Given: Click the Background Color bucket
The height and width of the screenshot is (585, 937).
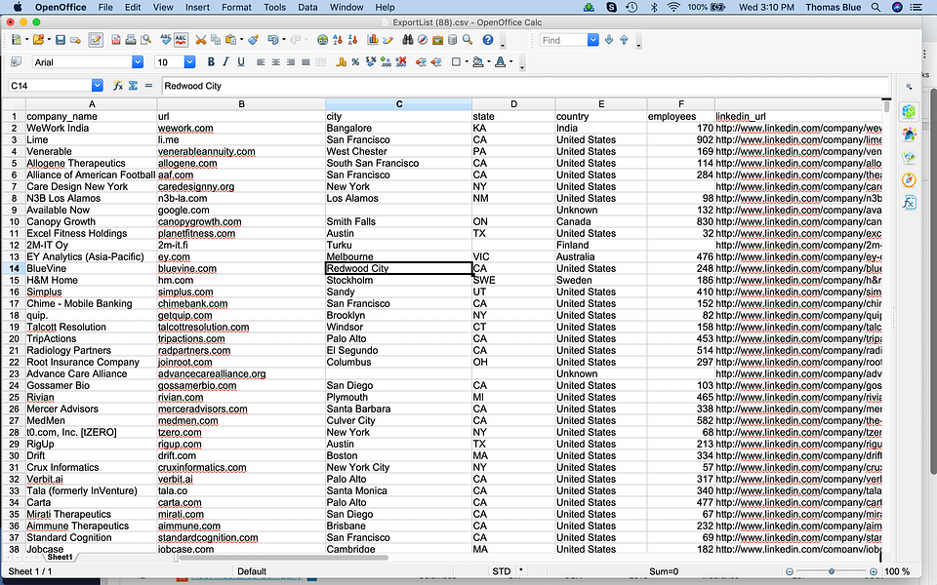Looking at the screenshot, I should click(477, 61).
